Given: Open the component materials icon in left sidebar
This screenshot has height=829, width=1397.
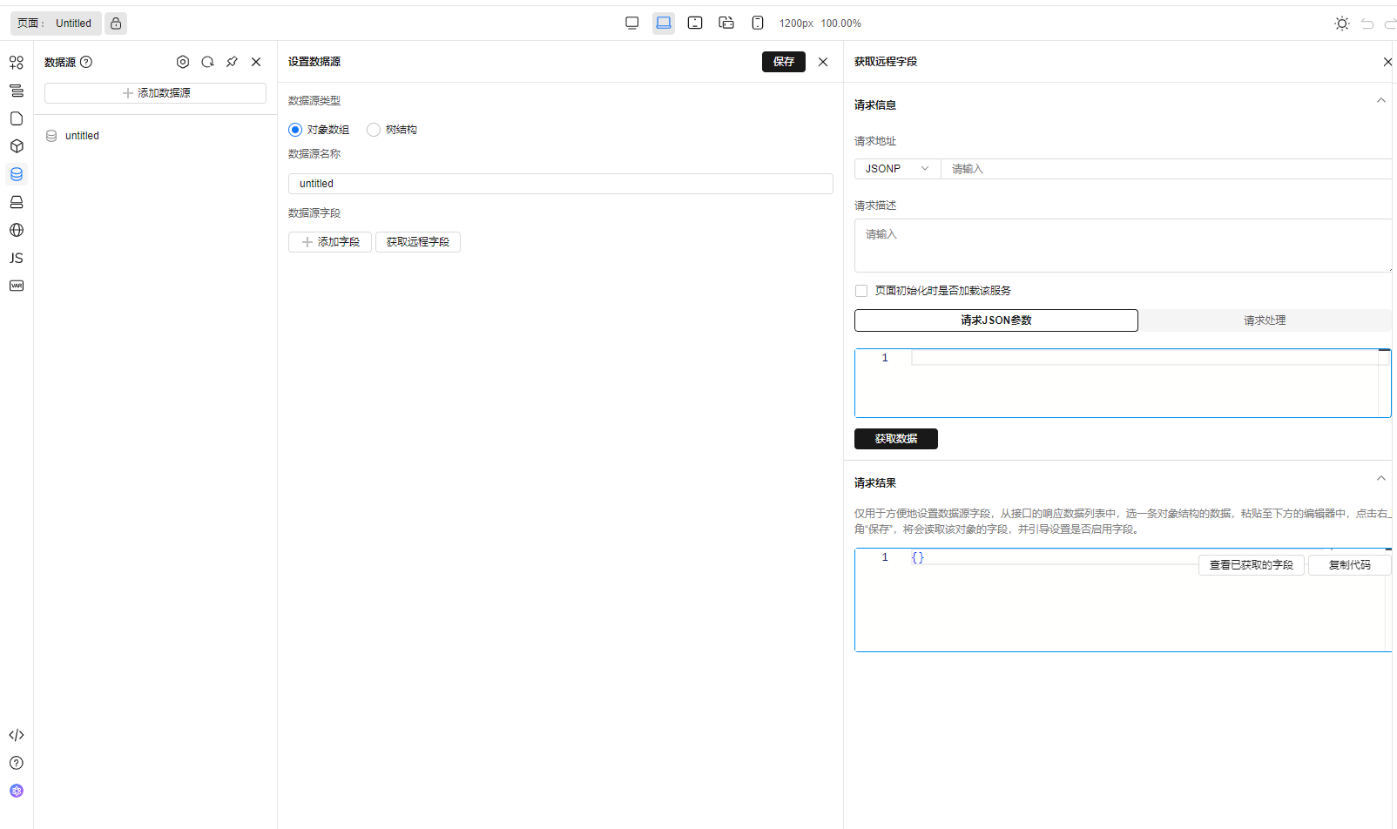Looking at the screenshot, I should pyautogui.click(x=17, y=63).
